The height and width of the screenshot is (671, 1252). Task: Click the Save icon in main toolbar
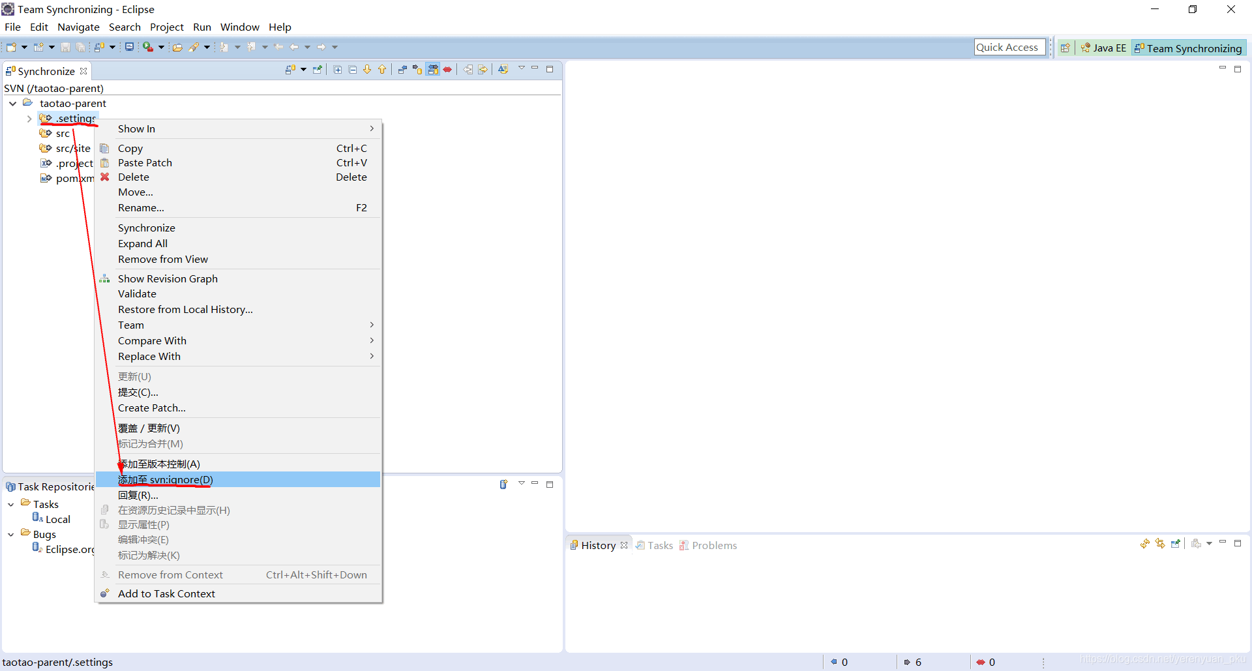point(65,47)
